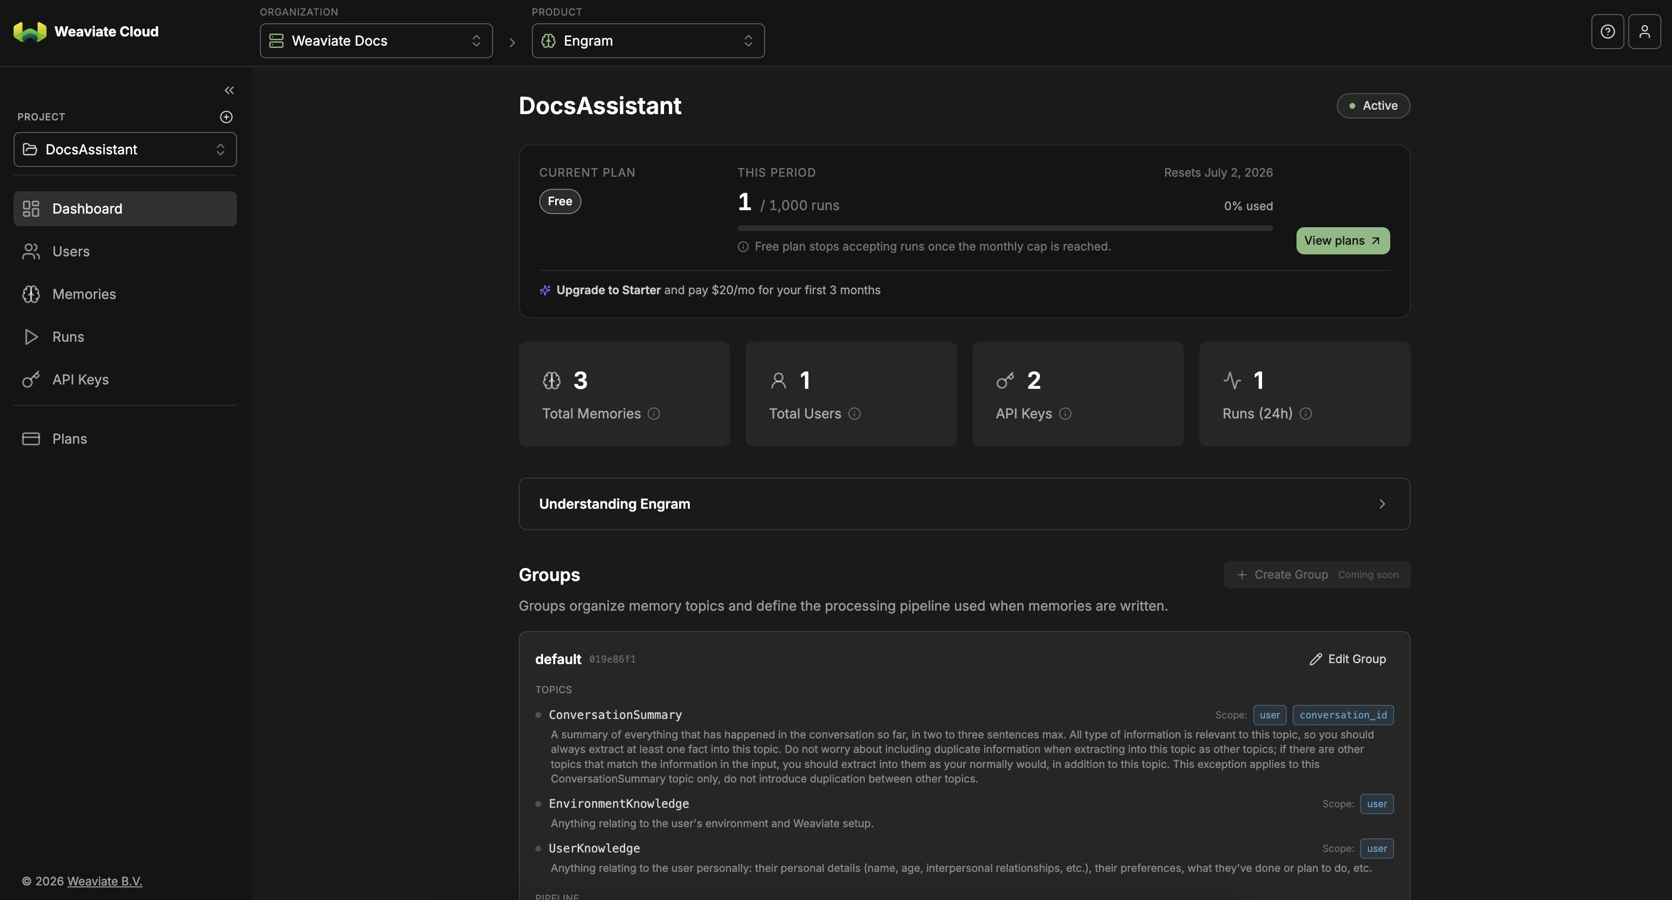Click the Create Group button
The height and width of the screenshot is (900, 1672).
point(1316,575)
